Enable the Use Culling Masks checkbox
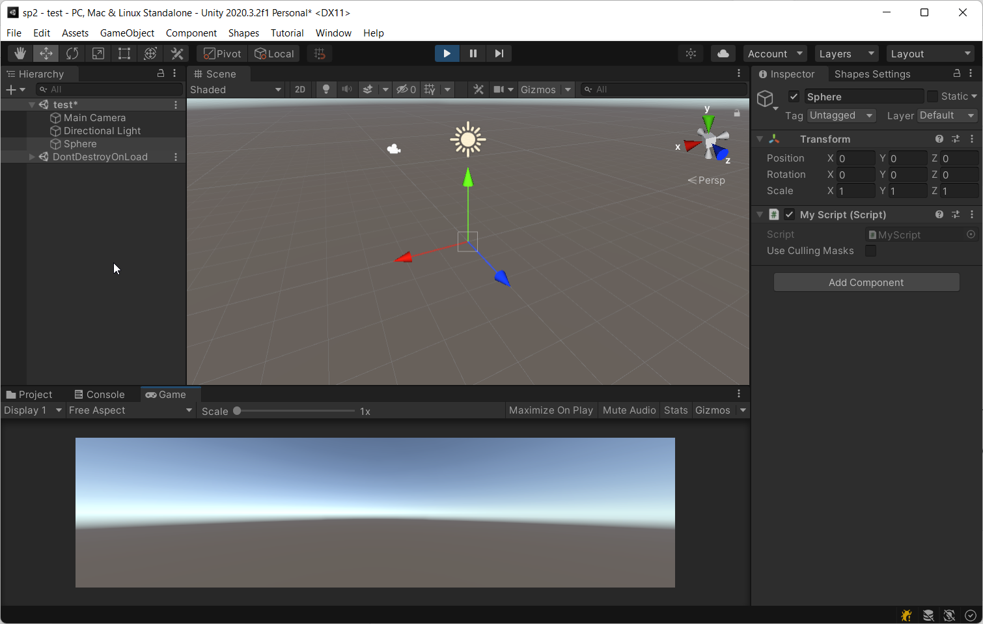 870,251
